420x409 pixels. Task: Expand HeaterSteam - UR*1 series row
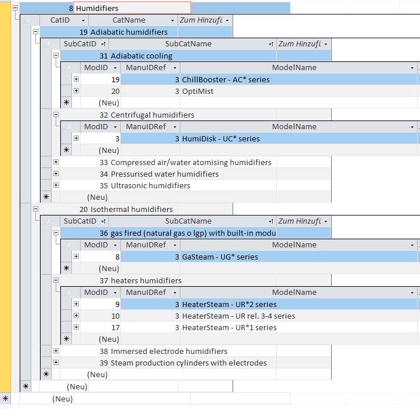click(77, 327)
